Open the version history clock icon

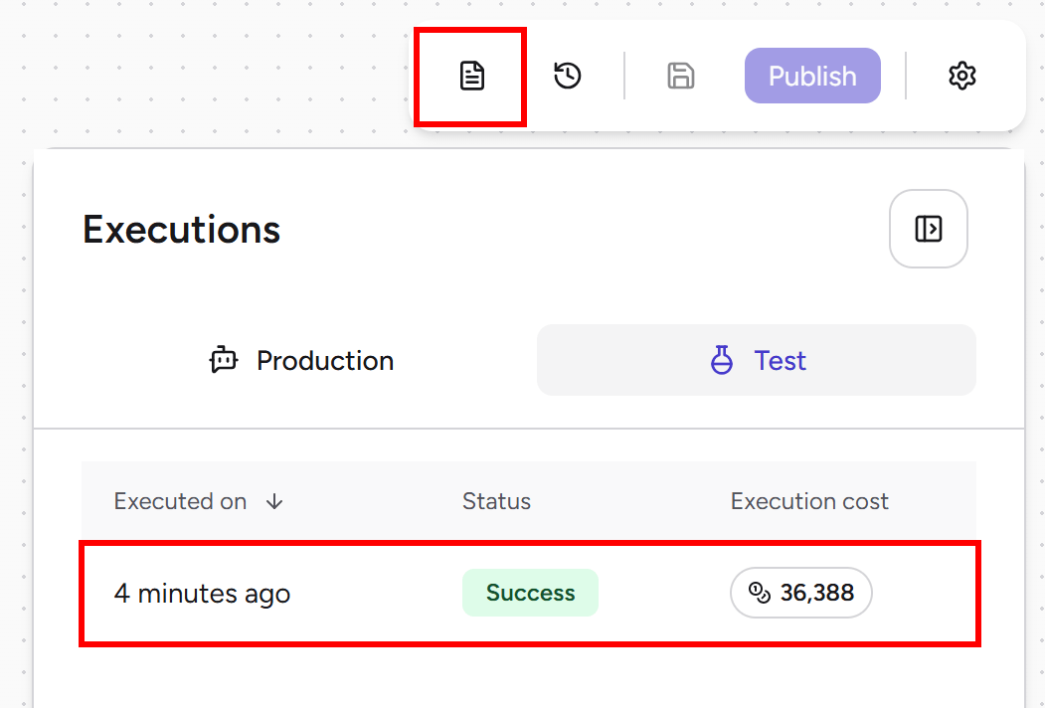[x=567, y=76]
